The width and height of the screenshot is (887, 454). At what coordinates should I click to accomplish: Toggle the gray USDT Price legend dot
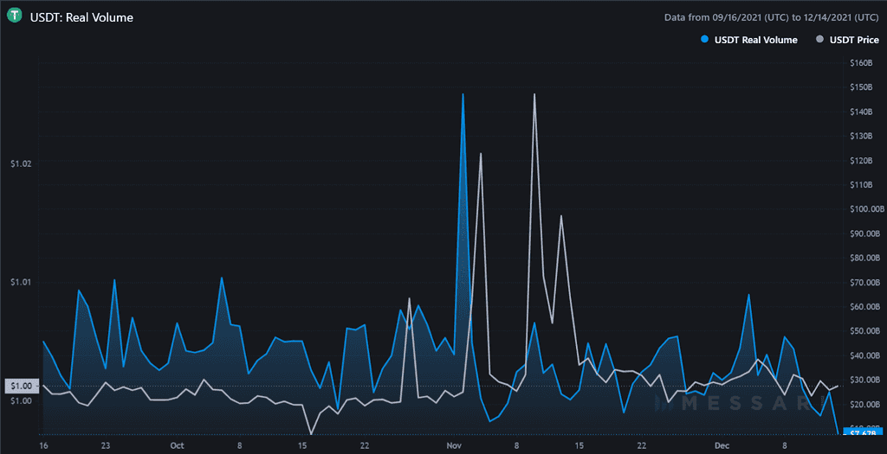[x=819, y=40]
